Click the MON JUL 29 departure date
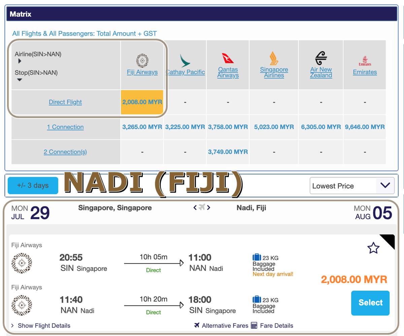 coord(31,212)
